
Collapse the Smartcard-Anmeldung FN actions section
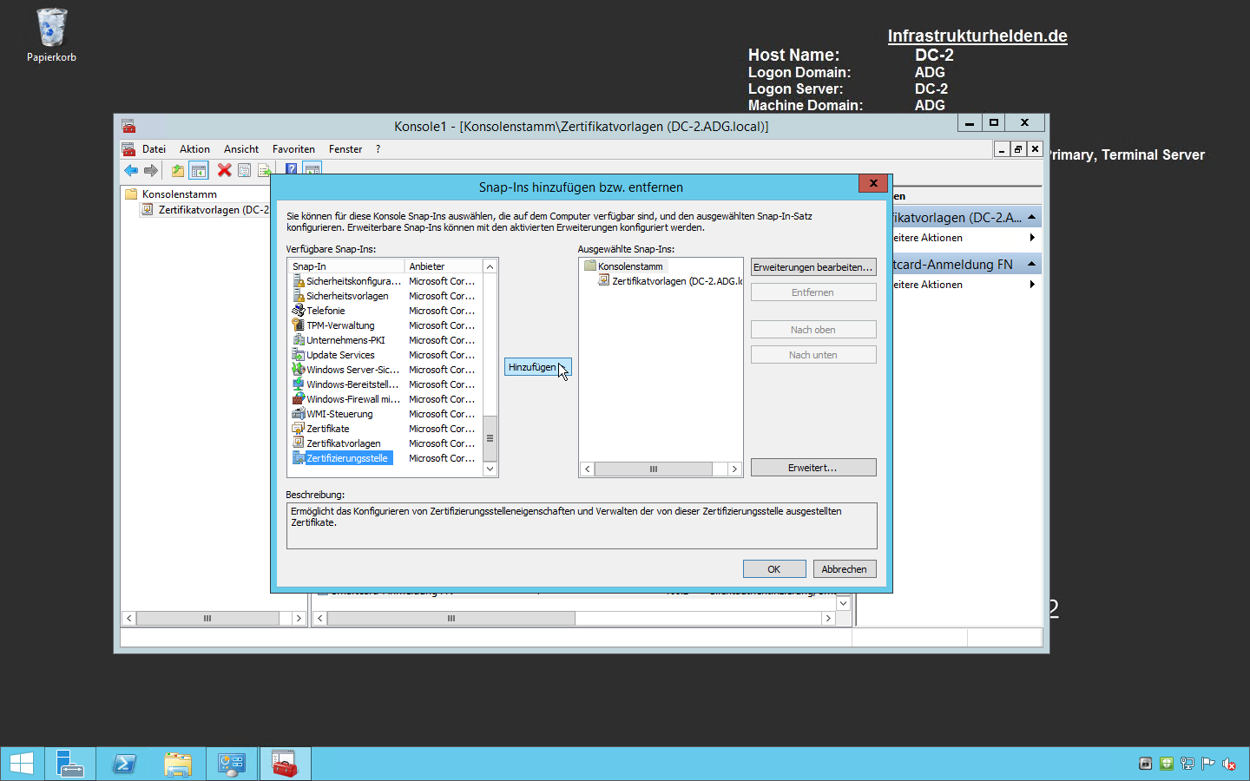point(1031,264)
